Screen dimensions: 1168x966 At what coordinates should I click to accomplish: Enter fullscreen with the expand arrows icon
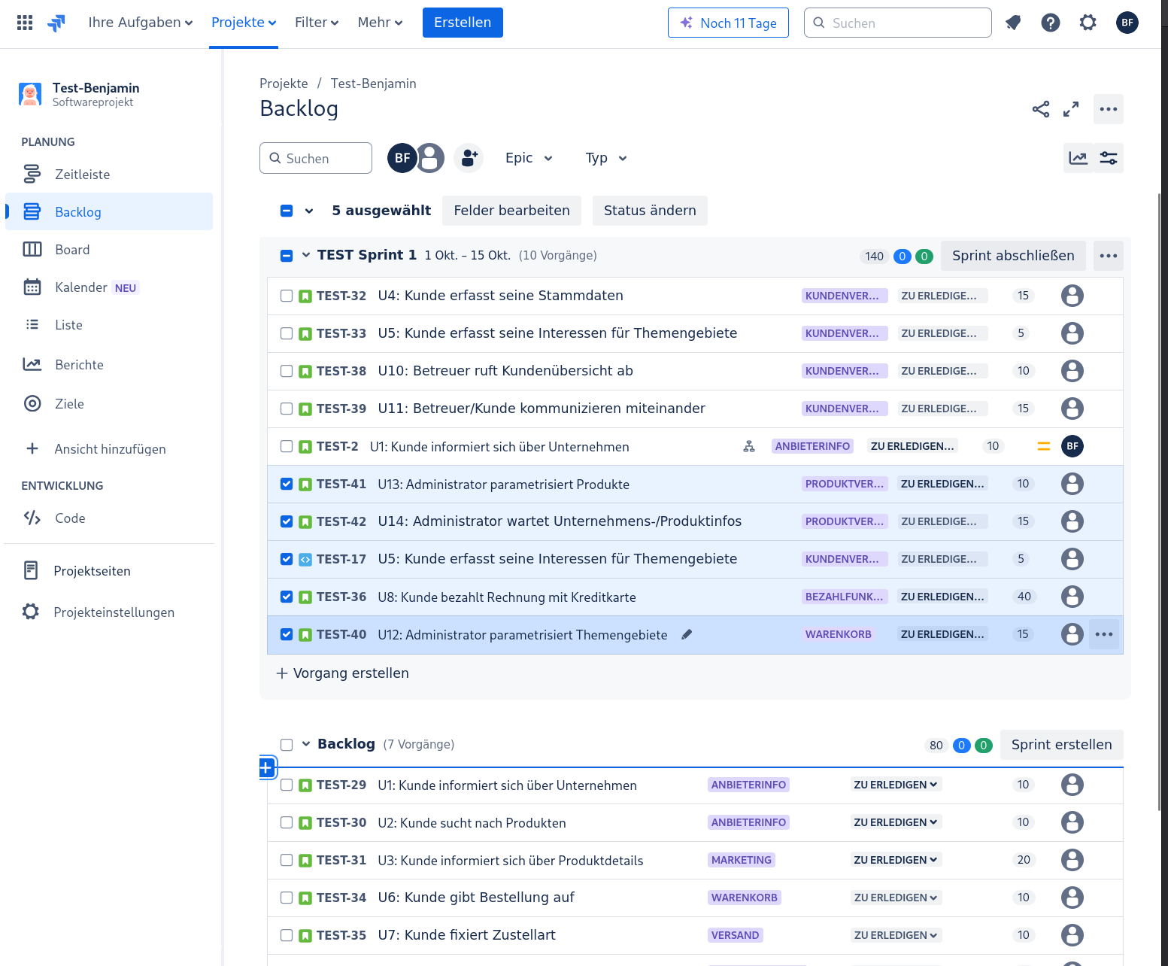tap(1071, 109)
